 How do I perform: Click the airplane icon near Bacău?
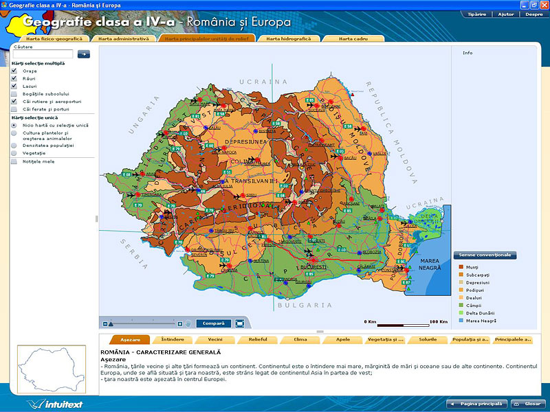click(335, 155)
